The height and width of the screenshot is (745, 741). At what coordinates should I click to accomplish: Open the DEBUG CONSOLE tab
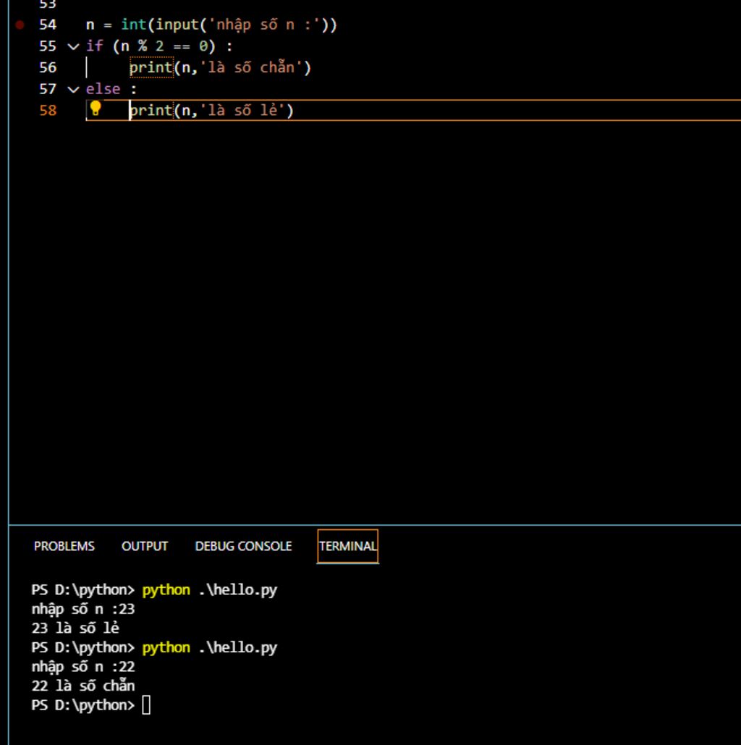(x=243, y=547)
